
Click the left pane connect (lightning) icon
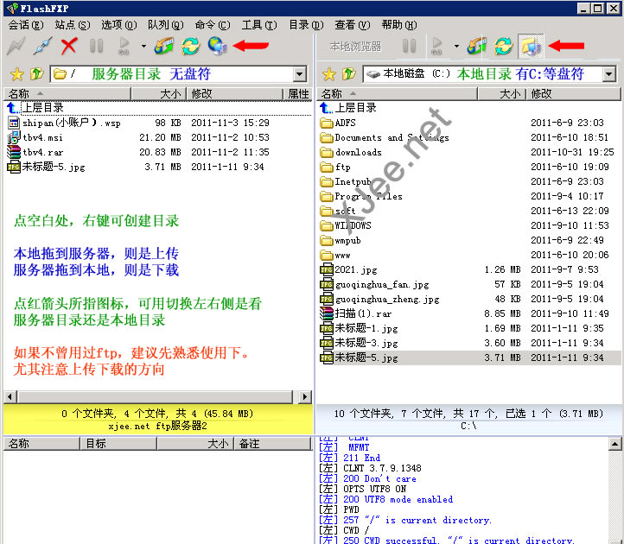point(16,47)
